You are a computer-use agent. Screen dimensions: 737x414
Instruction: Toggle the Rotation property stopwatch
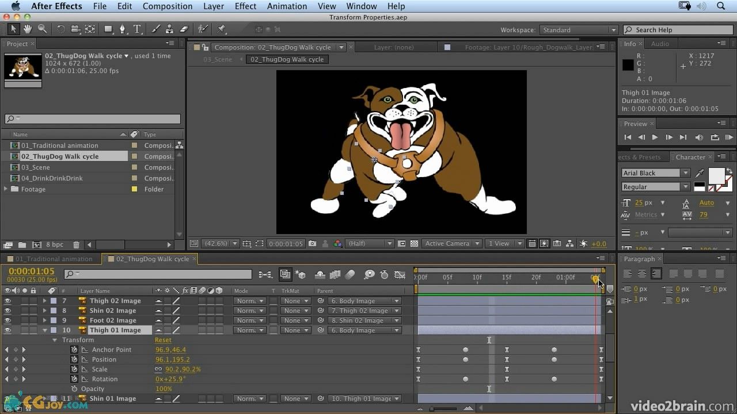tap(74, 379)
